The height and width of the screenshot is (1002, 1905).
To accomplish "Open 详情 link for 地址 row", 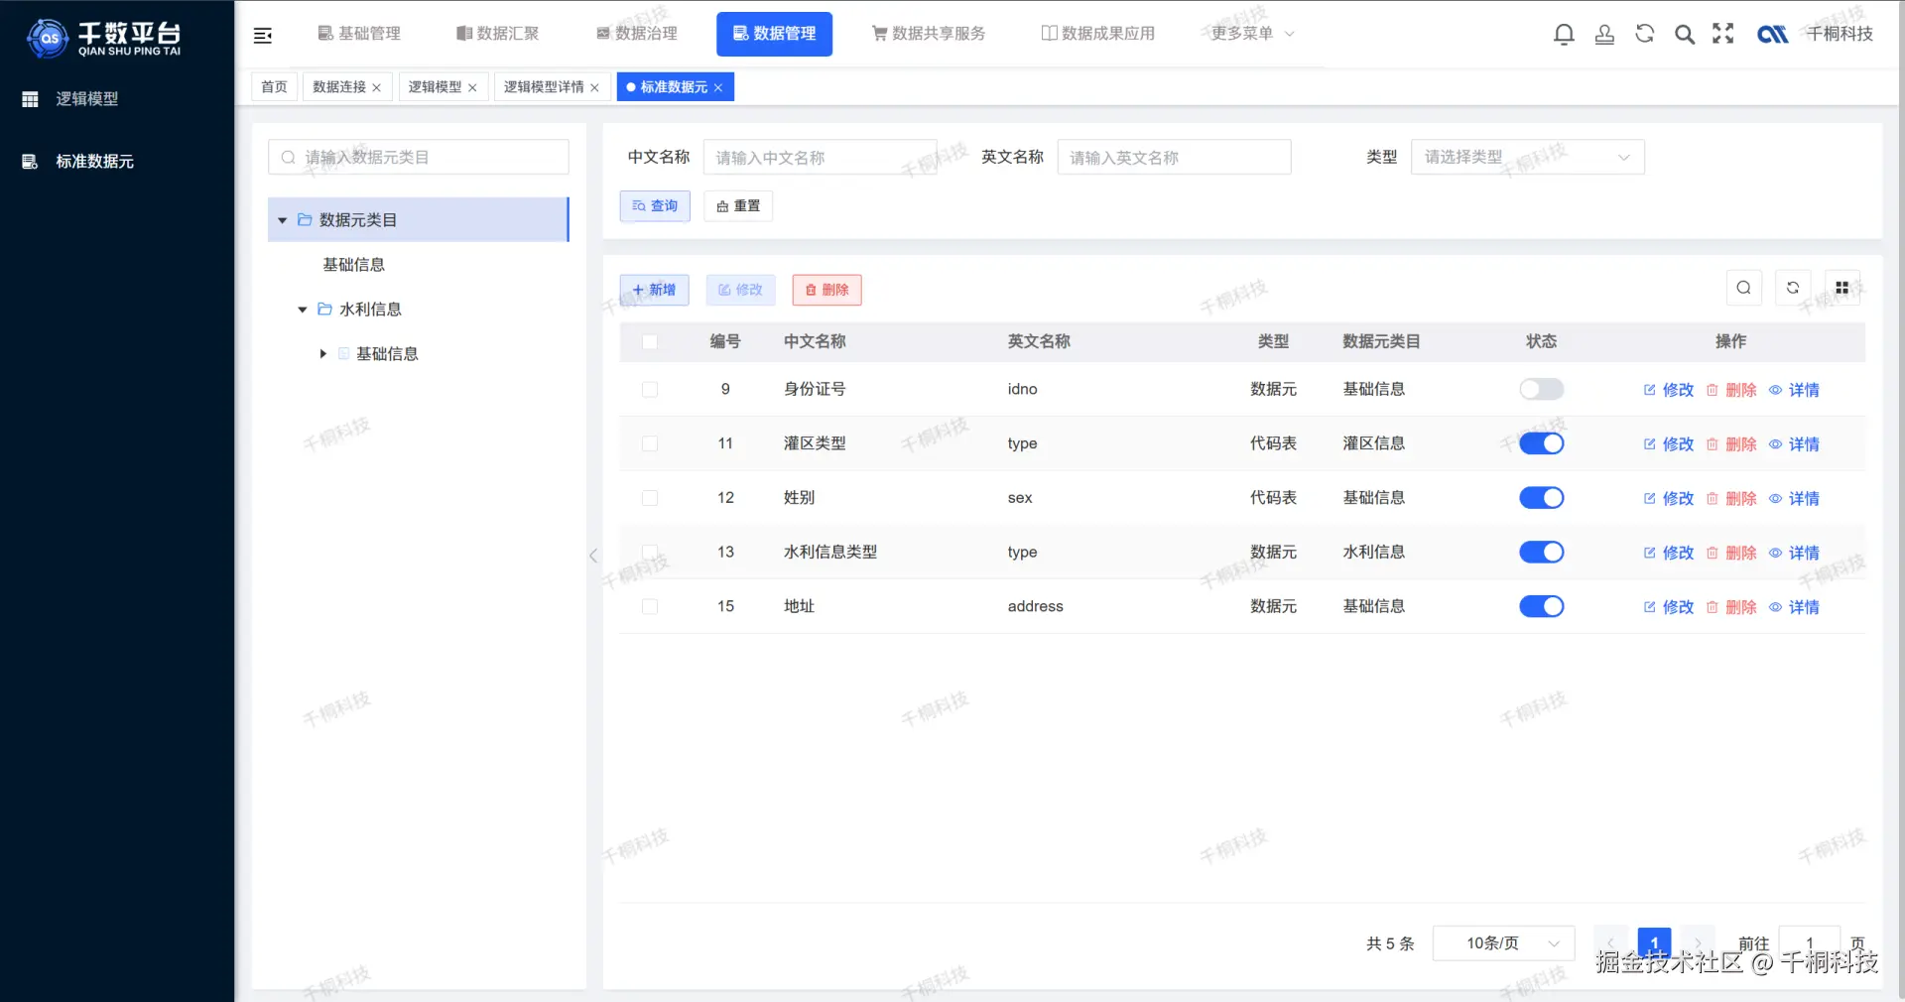I will tap(1804, 607).
